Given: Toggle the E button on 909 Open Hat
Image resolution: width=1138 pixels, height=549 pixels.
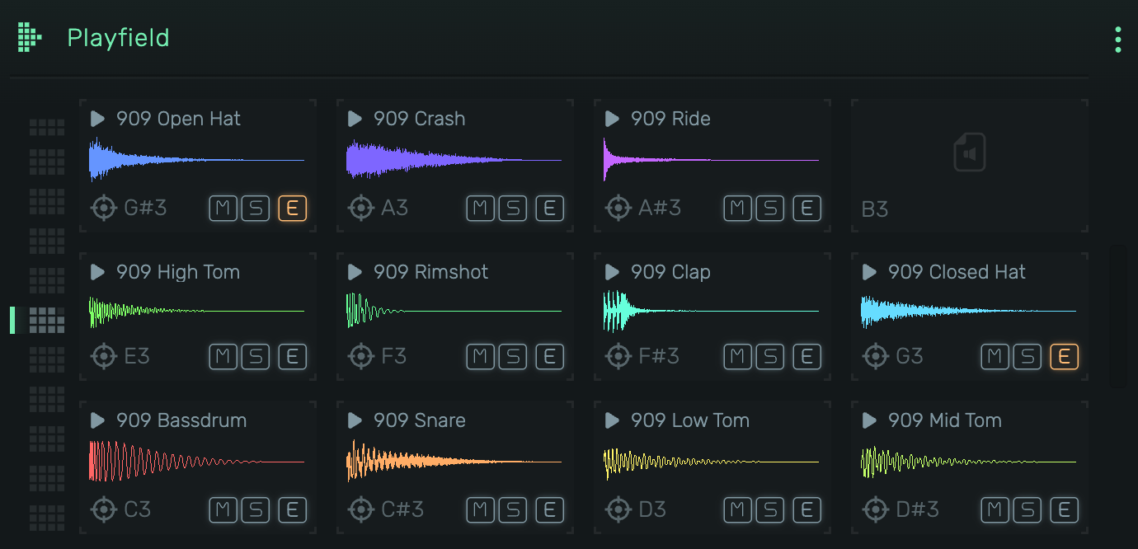Looking at the screenshot, I should click(292, 209).
